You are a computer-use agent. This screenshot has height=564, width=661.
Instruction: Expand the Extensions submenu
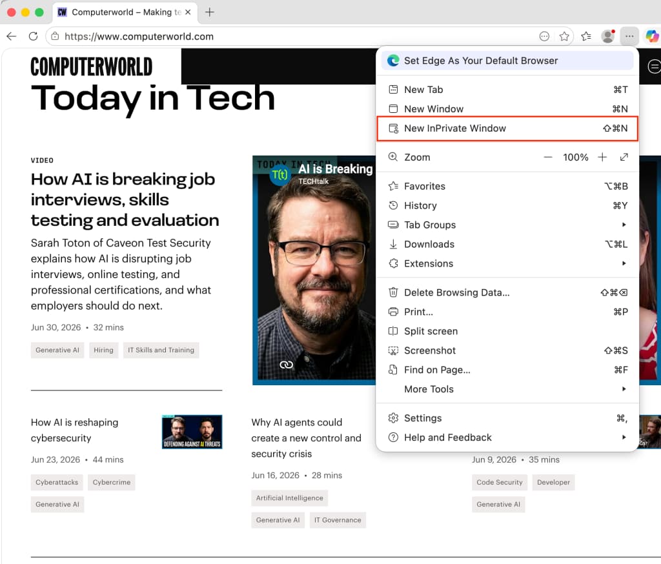(507, 263)
